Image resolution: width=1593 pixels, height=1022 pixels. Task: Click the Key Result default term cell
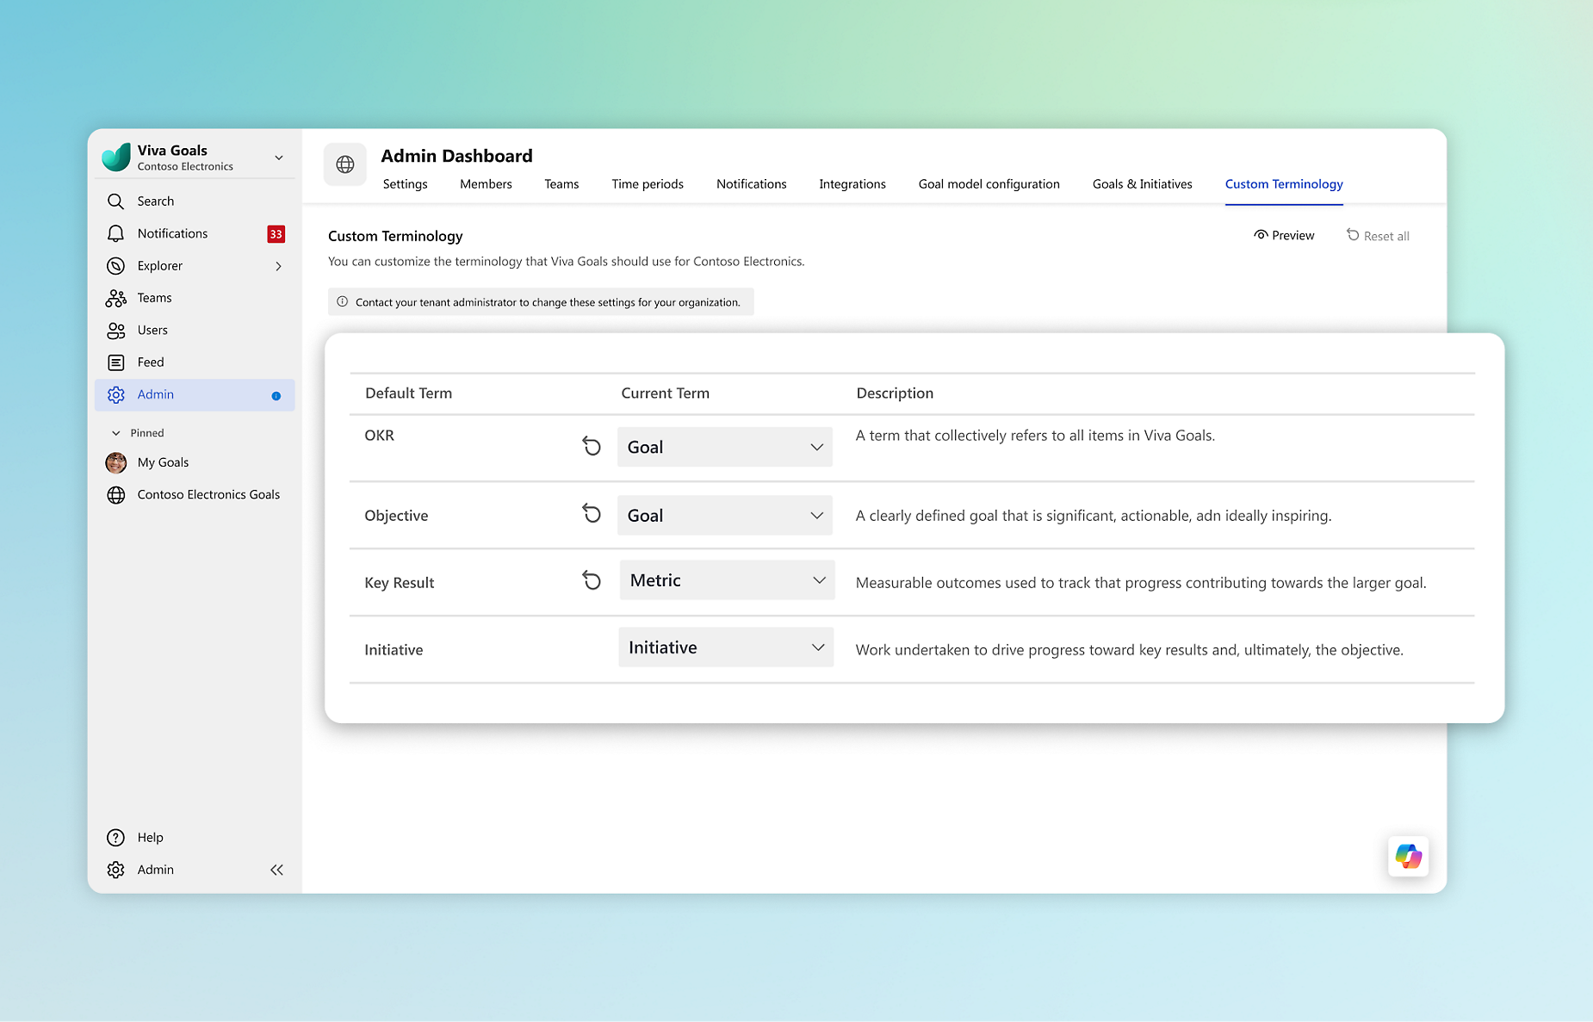click(x=399, y=583)
